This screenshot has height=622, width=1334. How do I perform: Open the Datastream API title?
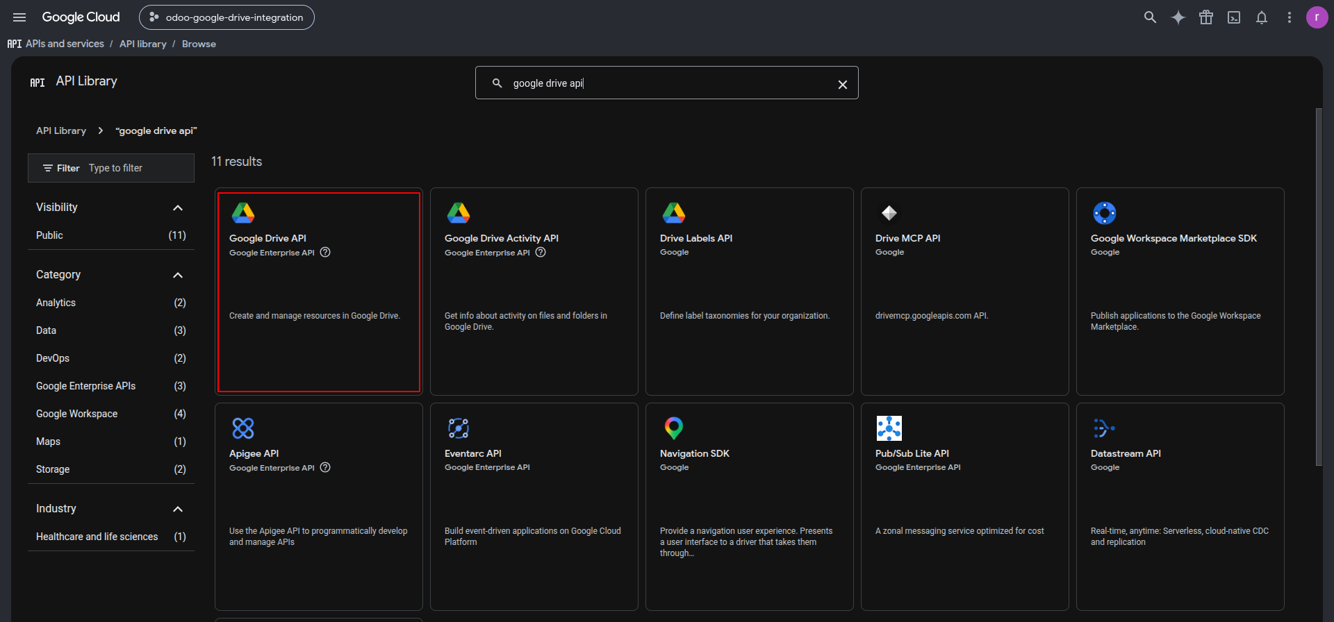tap(1126, 453)
